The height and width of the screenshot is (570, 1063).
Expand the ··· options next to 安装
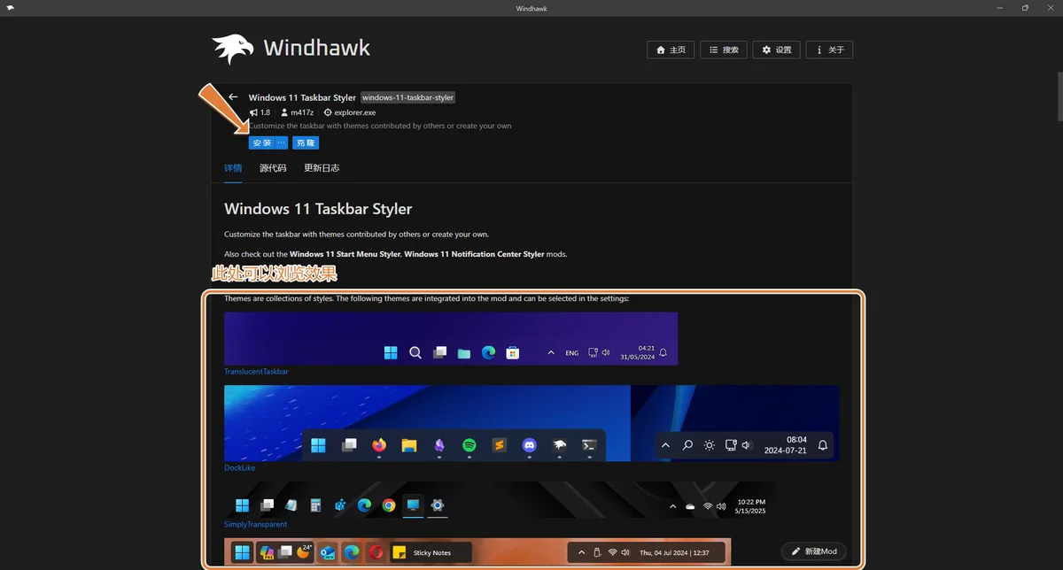[x=282, y=142]
